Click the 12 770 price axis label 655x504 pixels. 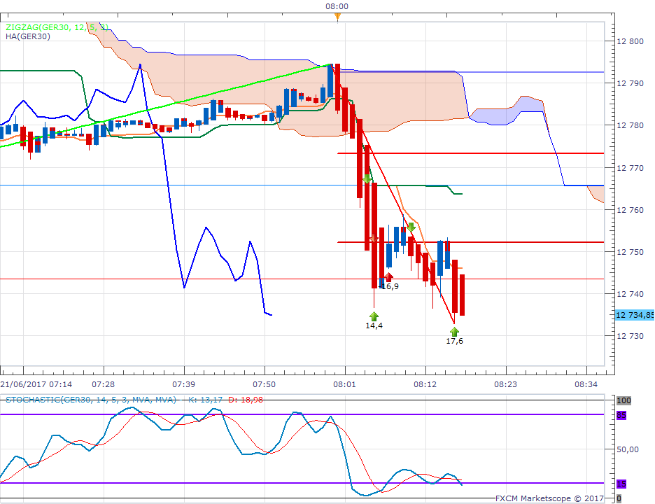tap(631, 168)
